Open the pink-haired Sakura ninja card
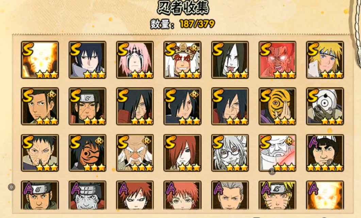The width and height of the screenshot is (361, 218). (x=135, y=60)
